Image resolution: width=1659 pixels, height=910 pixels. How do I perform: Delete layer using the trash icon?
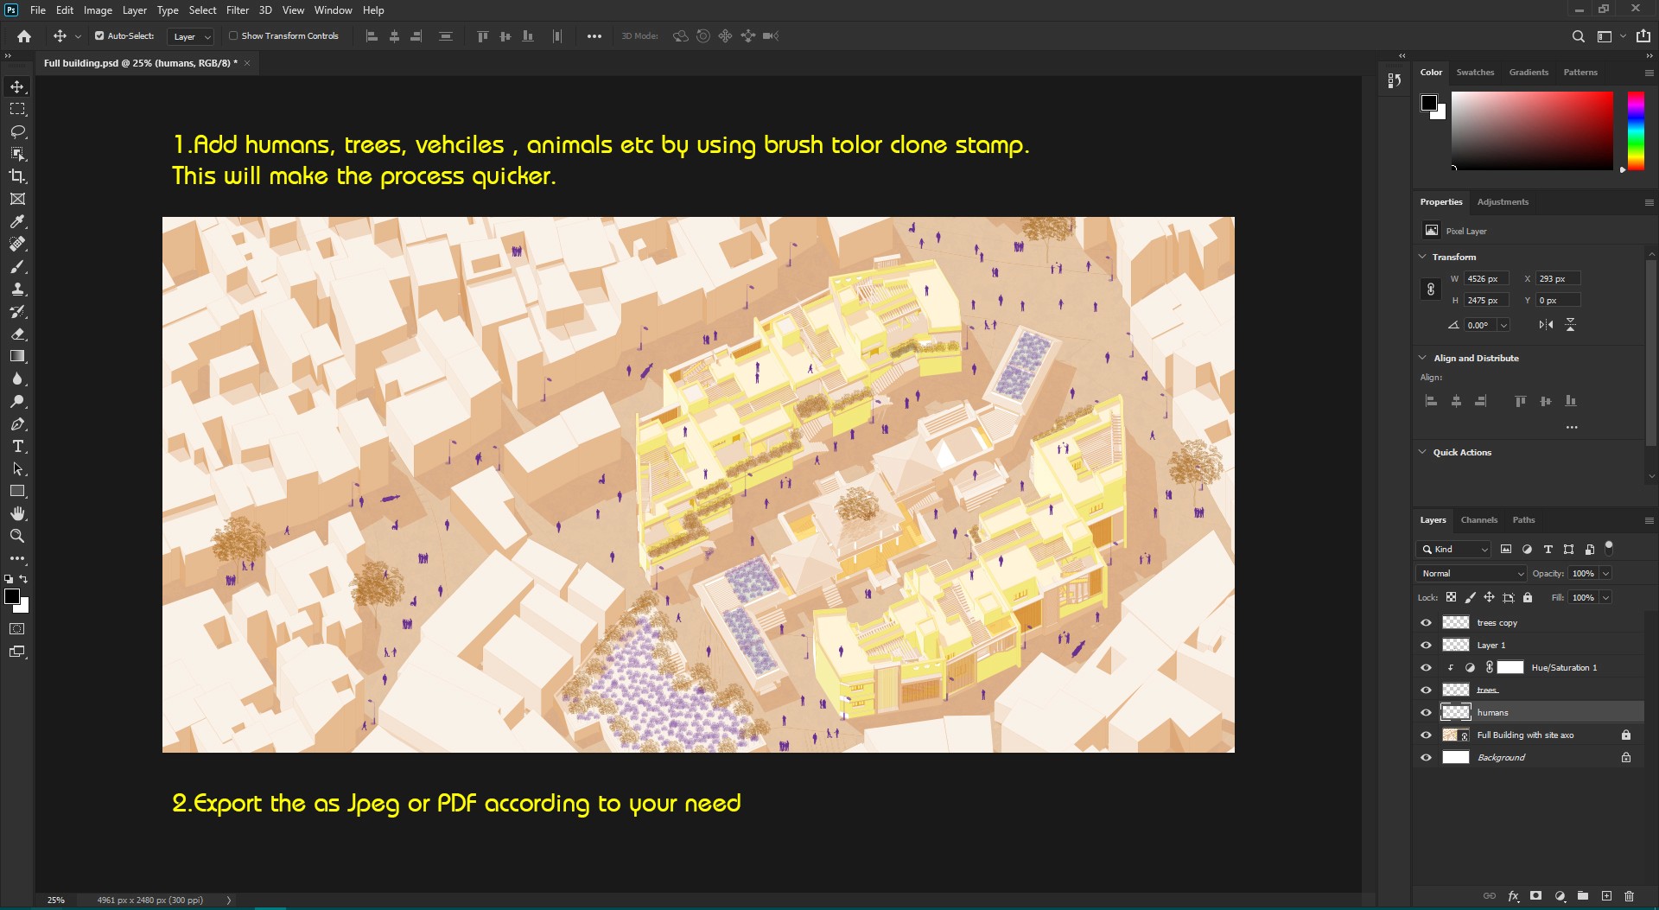pyautogui.click(x=1629, y=896)
